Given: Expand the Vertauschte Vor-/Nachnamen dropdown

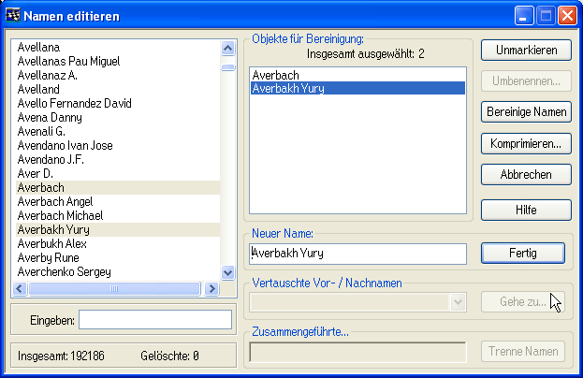Looking at the screenshot, I should (x=458, y=301).
